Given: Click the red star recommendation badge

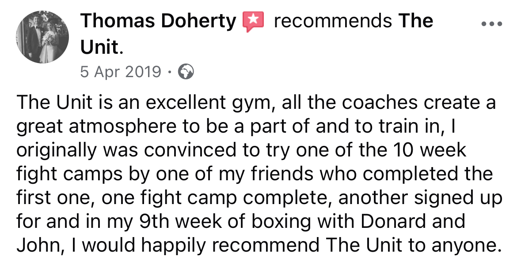Looking at the screenshot, I should coord(253,22).
